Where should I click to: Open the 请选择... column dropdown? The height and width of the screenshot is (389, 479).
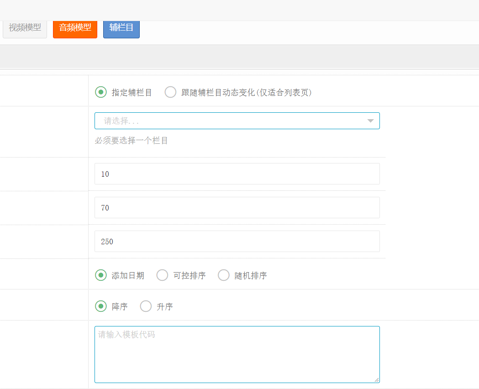[228, 121]
